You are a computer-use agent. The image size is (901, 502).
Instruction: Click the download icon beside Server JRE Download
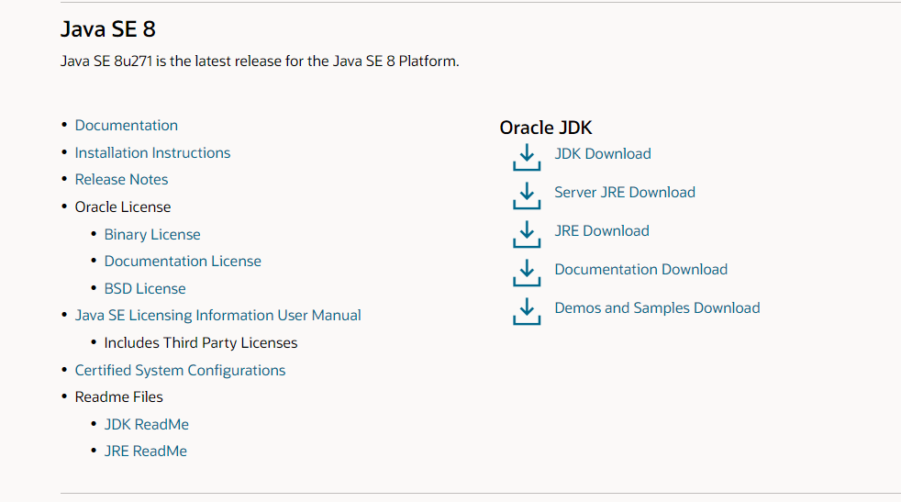[527, 195]
